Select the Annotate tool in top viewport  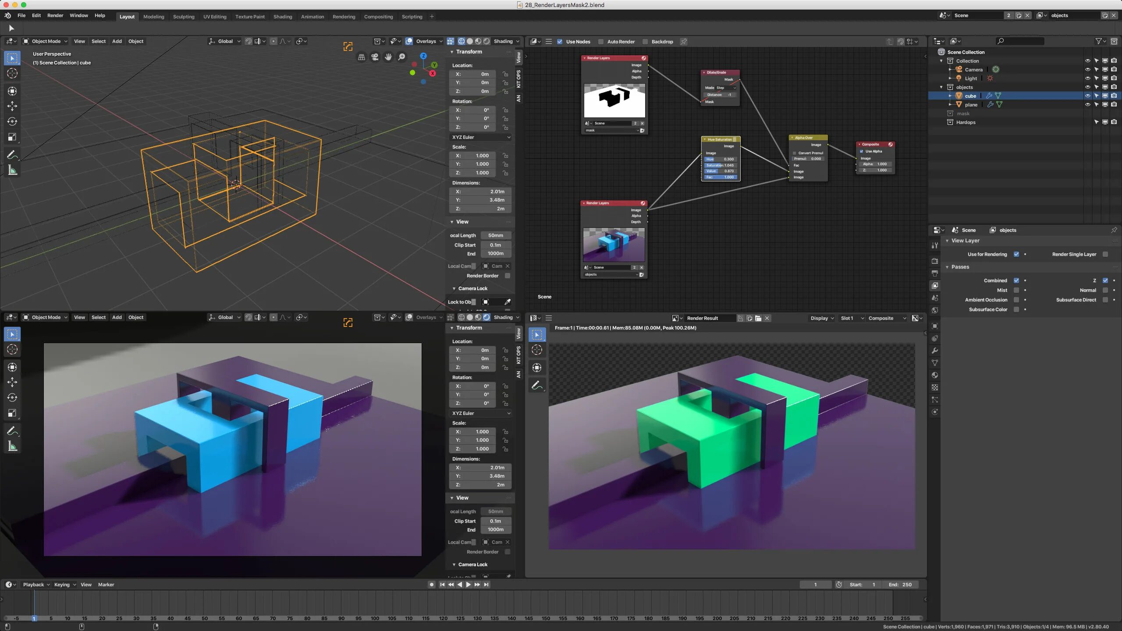coord(12,155)
